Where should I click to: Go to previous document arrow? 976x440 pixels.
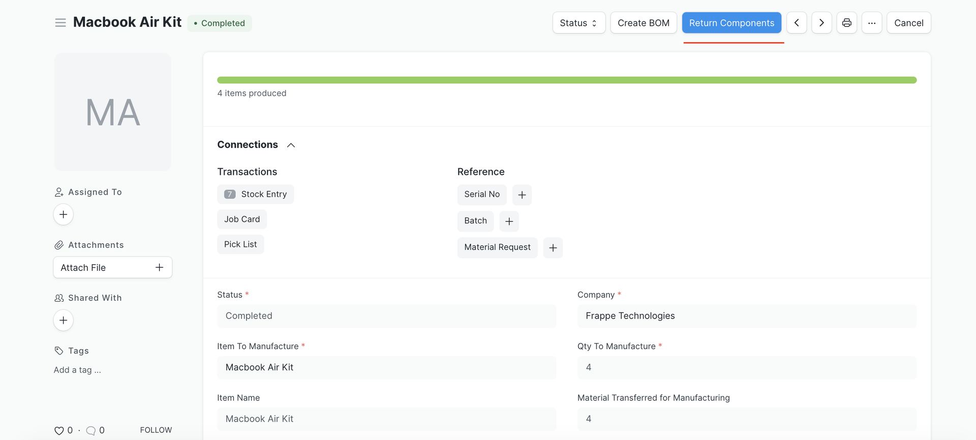point(796,23)
